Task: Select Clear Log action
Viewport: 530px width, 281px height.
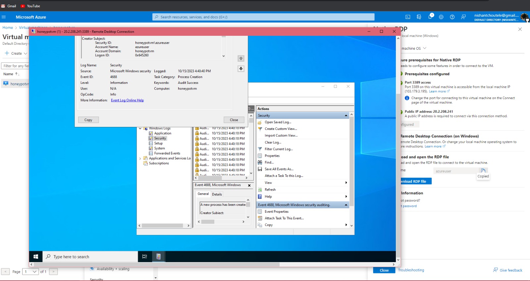Action: pos(273,142)
